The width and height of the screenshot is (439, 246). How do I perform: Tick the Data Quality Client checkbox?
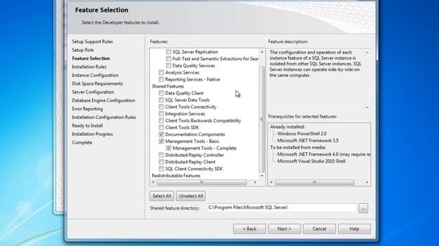pyautogui.click(x=161, y=93)
